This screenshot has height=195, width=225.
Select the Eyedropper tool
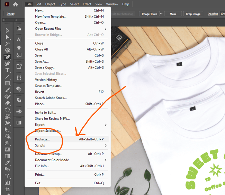[x=8, y=163]
